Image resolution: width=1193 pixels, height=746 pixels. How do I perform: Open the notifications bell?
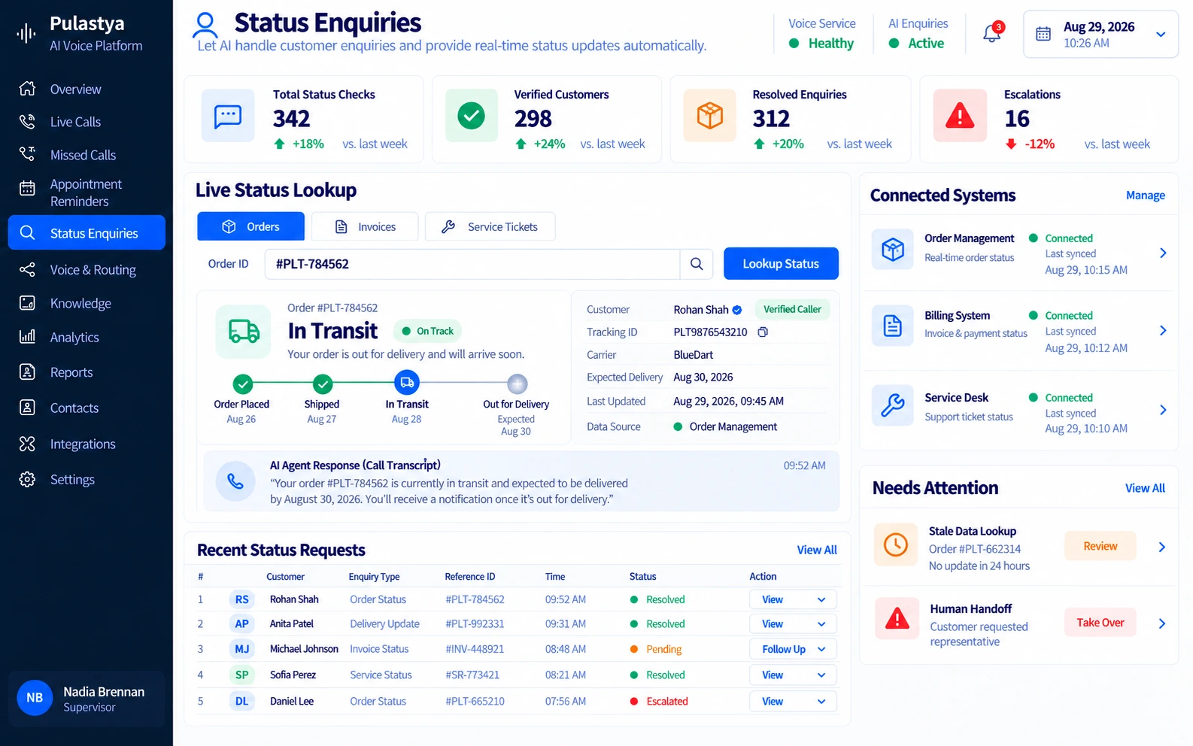[x=992, y=33]
